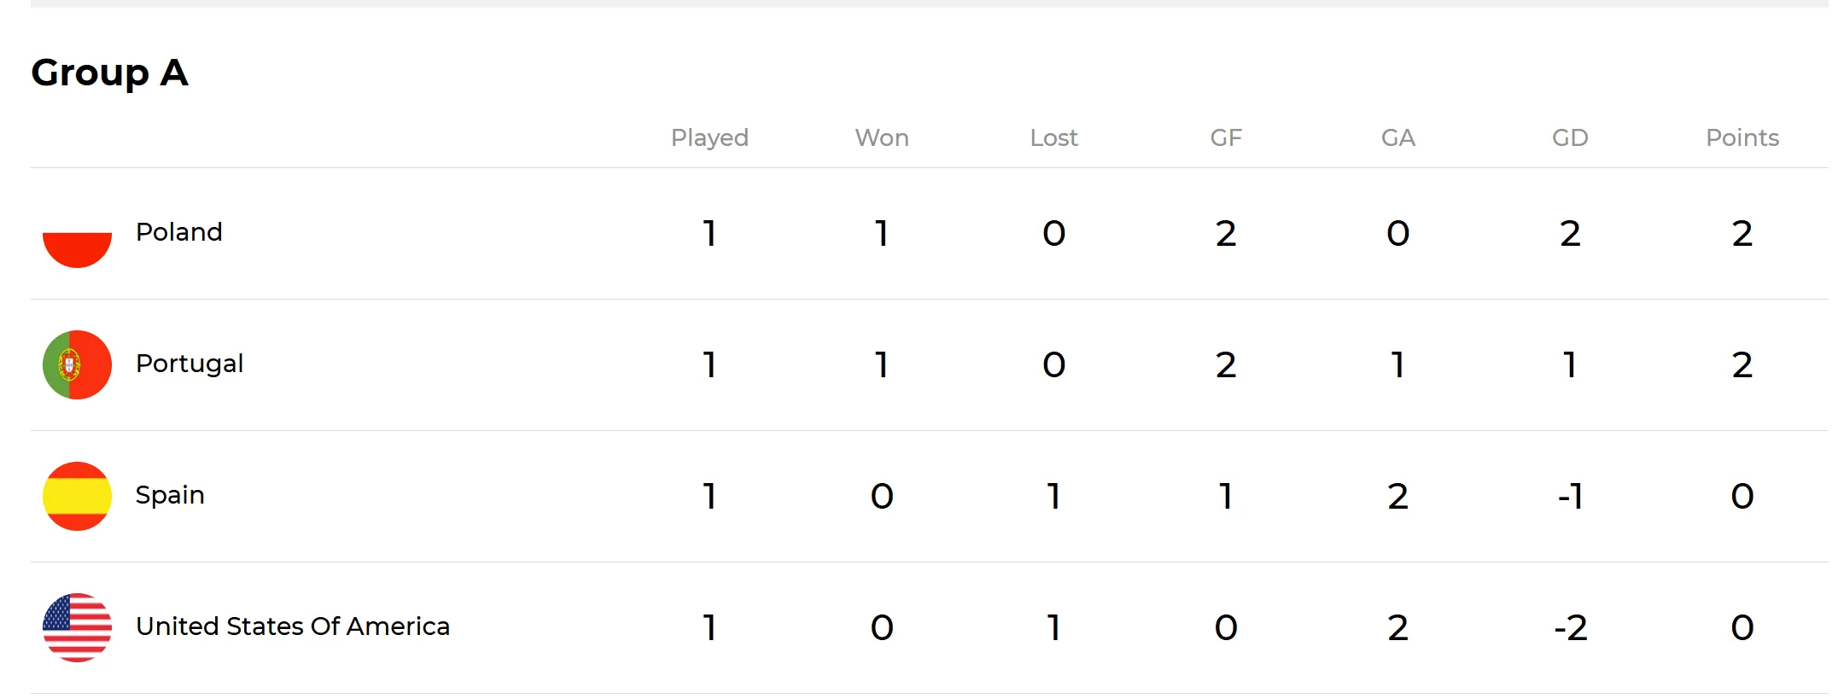This screenshot has width=1844, height=699.
Task: Open the Portugal team link
Action: (189, 364)
